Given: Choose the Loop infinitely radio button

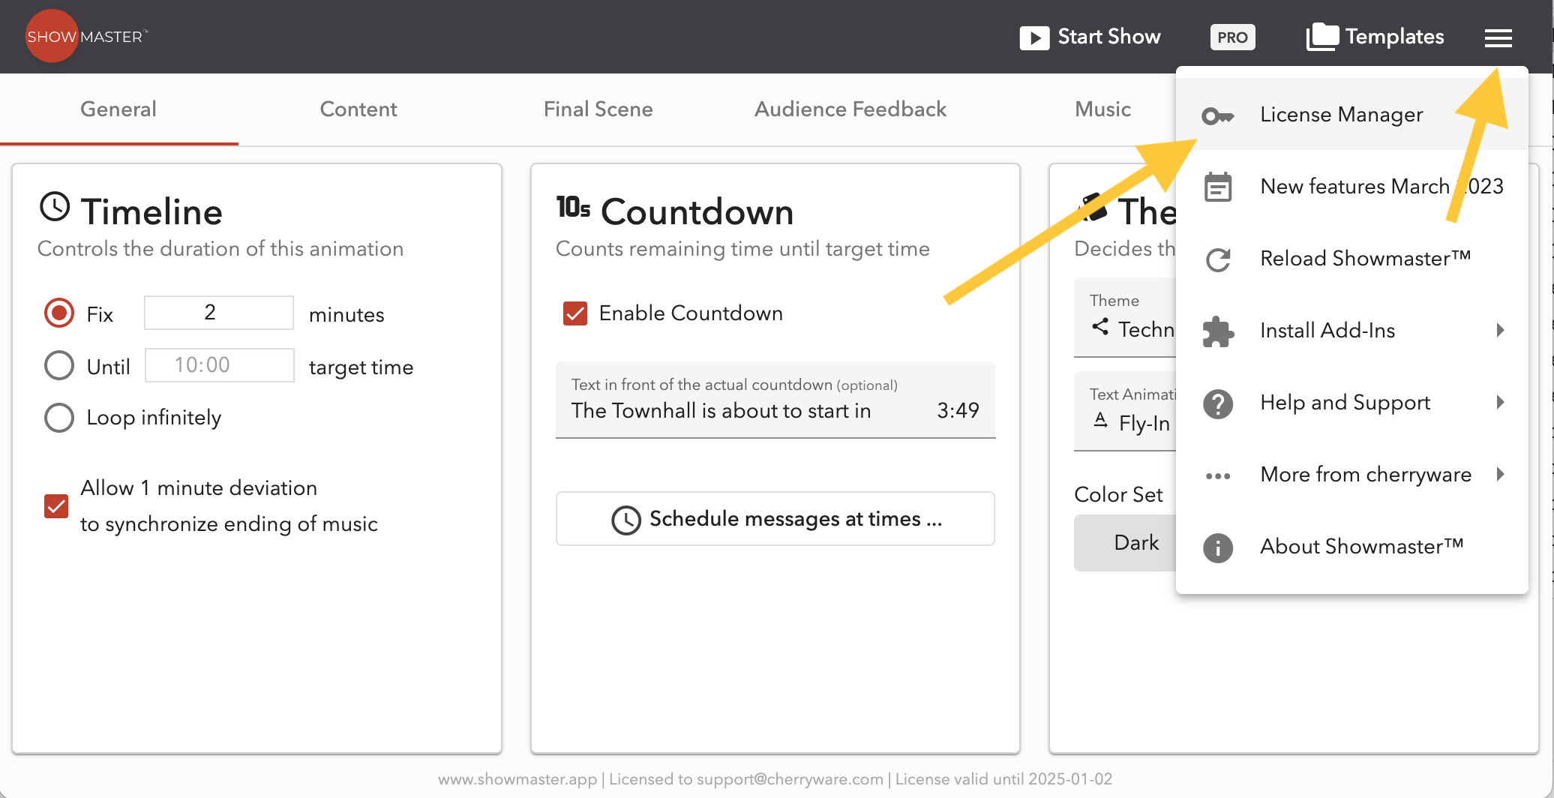Looking at the screenshot, I should click(59, 418).
